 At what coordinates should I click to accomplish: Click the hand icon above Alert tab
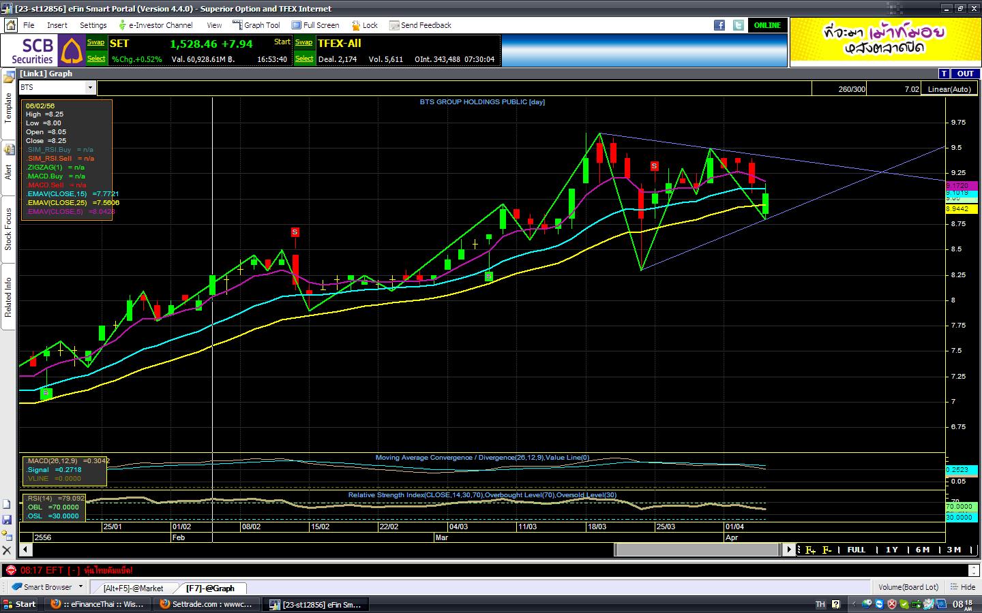point(8,150)
